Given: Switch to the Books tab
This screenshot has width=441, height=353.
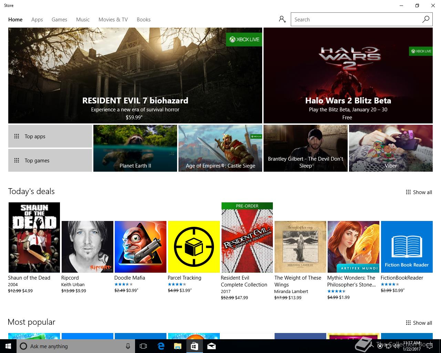Looking at the screenshot, I should coord(144,20).
